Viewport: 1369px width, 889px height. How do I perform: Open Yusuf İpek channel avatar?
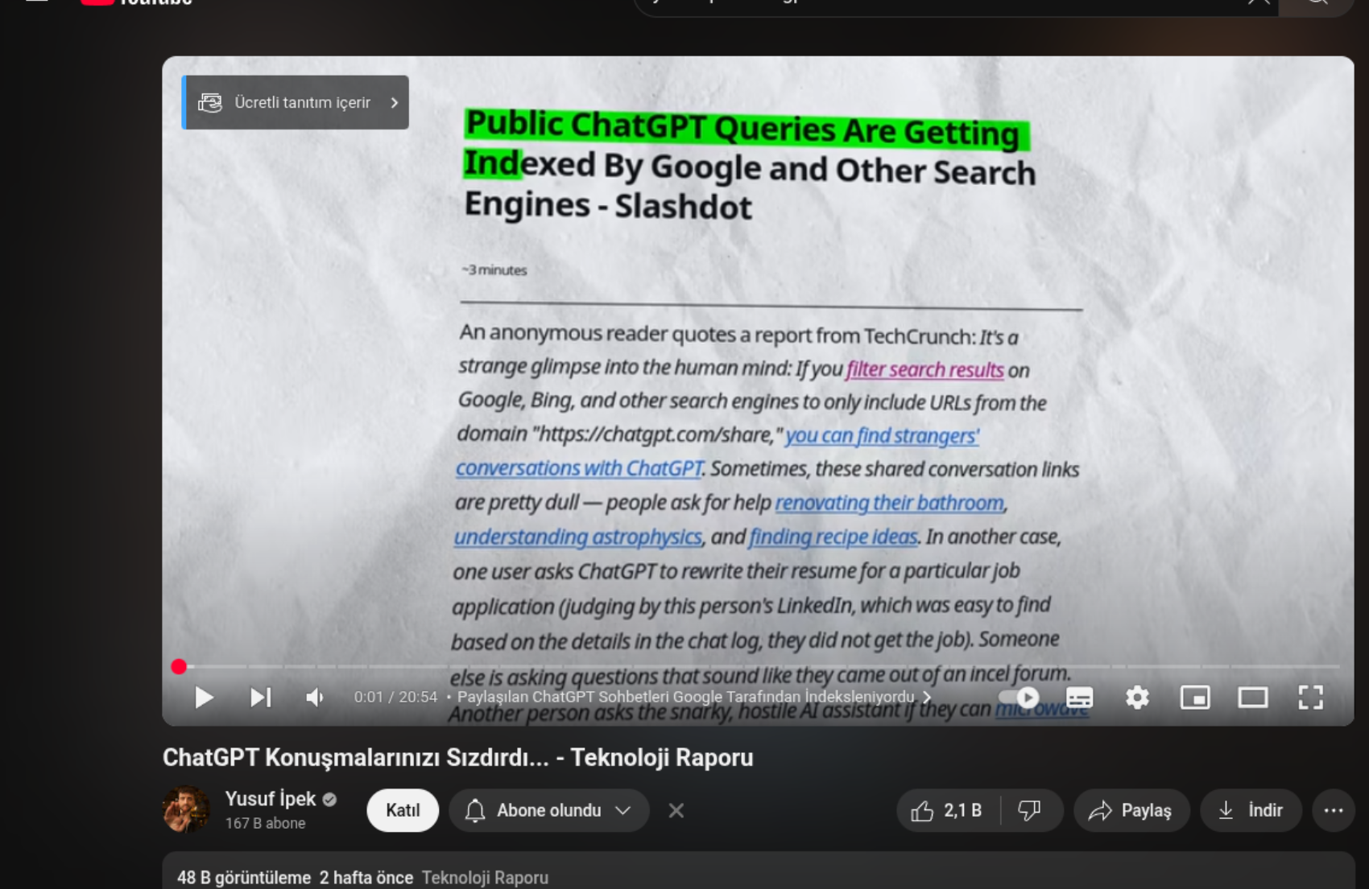(186, 809)
